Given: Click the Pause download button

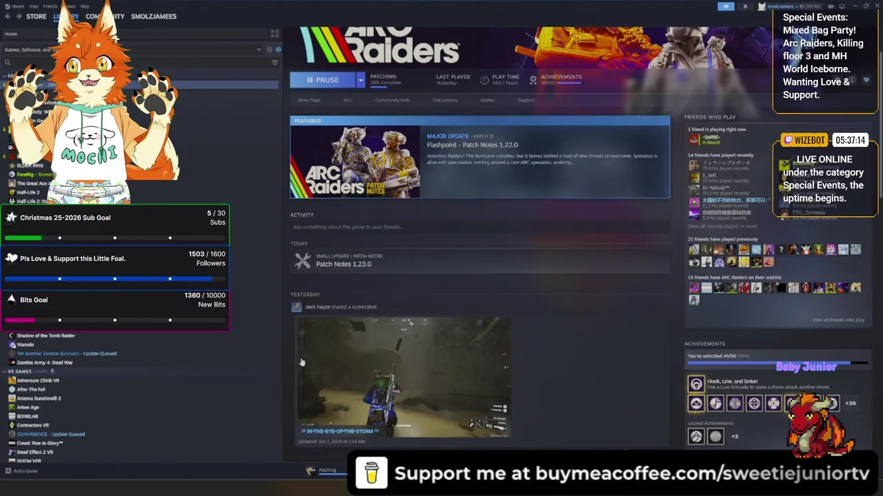Looking at the screenshot, I should tap(323, 80).
